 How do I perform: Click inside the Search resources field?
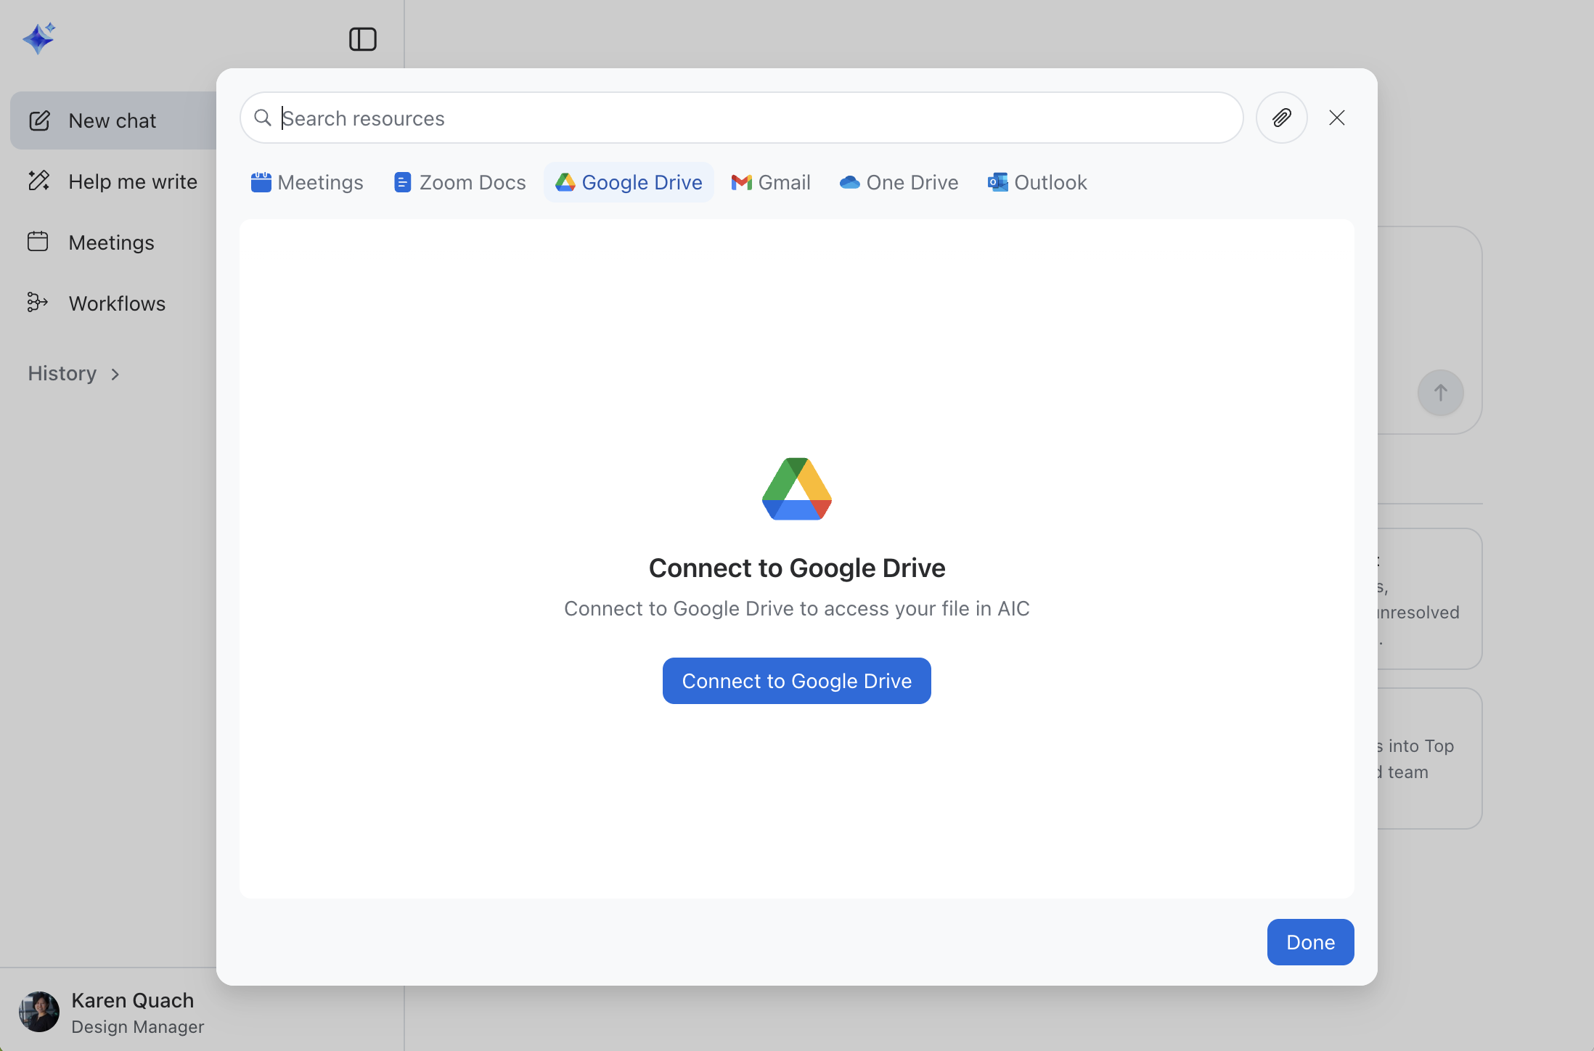point(755,118)
